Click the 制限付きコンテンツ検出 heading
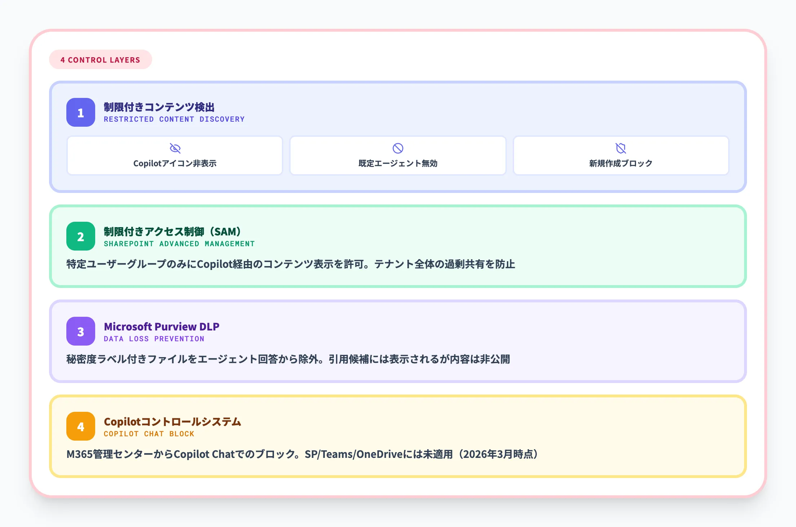The width and height of the screenshot is (796, 527). click(159, 107)
